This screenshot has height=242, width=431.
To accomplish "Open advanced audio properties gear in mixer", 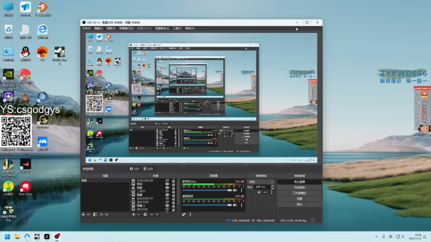I will tap(184, 215).
